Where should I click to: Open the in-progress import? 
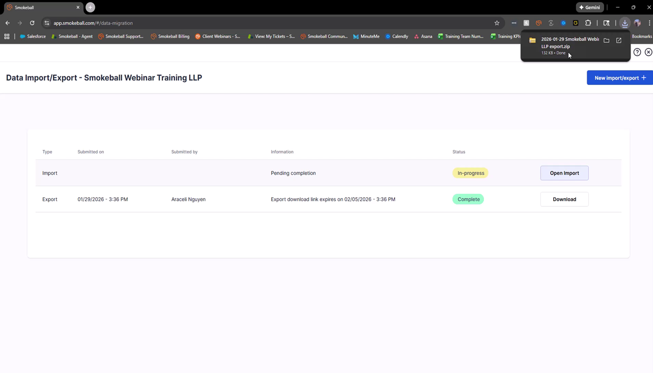(x=564, y=173)
